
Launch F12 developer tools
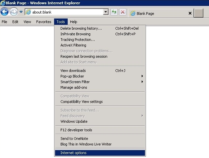76,130
